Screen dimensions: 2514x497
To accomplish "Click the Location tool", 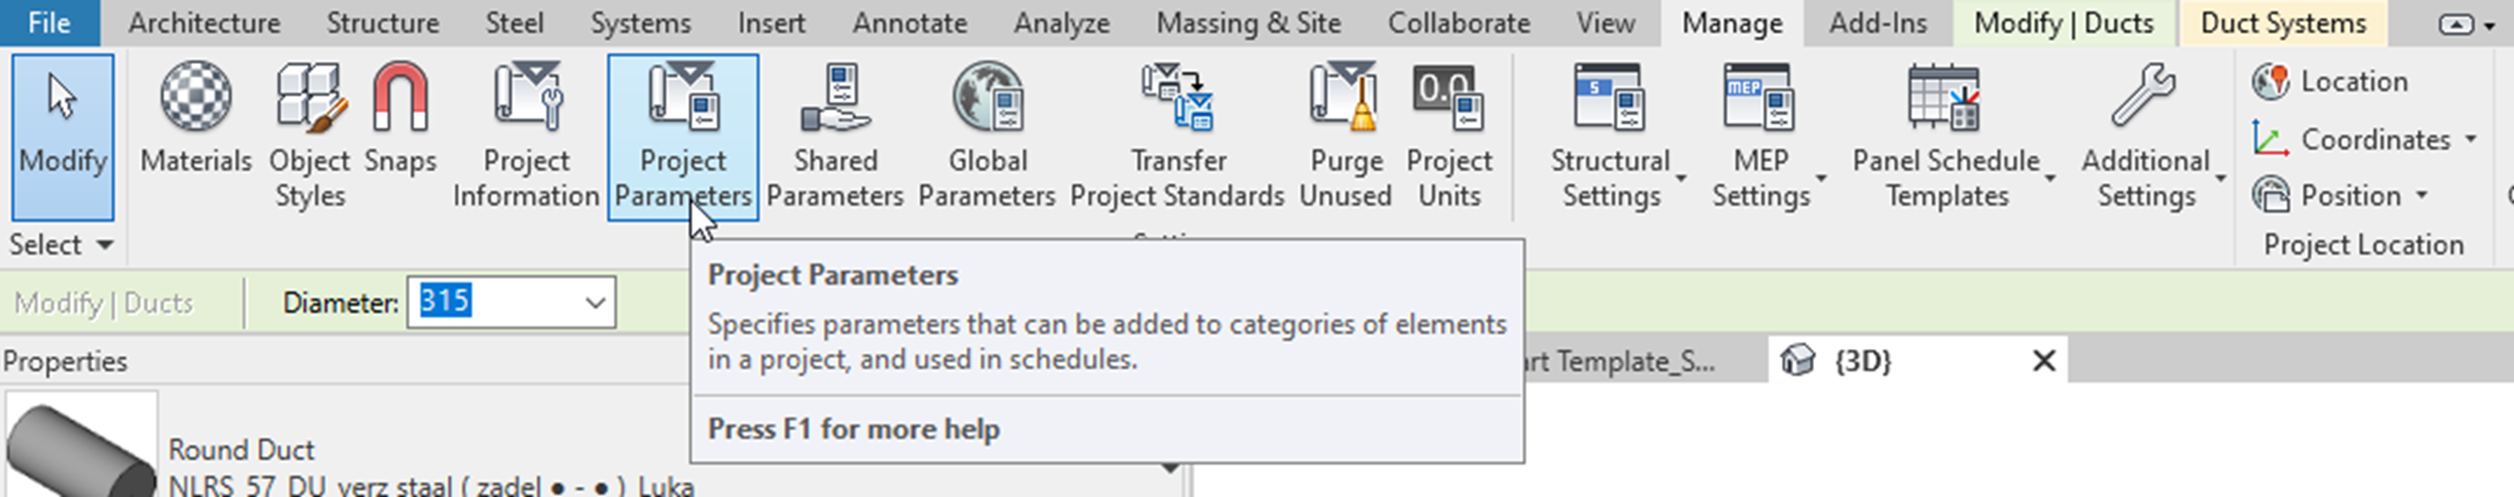I will [2330, 82].
